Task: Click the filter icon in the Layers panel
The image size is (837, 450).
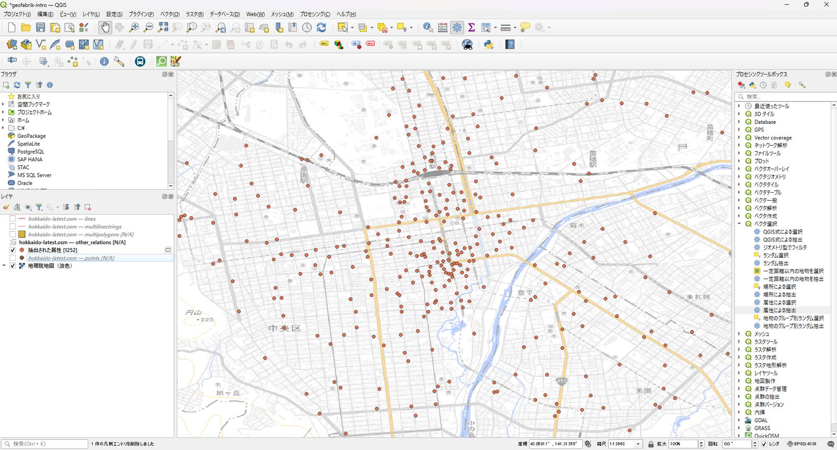Action: pos(39,207)
